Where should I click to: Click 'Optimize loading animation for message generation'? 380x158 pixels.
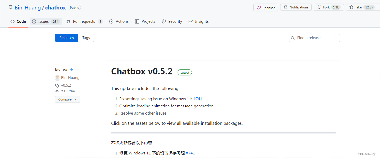[x=166, y=106]
